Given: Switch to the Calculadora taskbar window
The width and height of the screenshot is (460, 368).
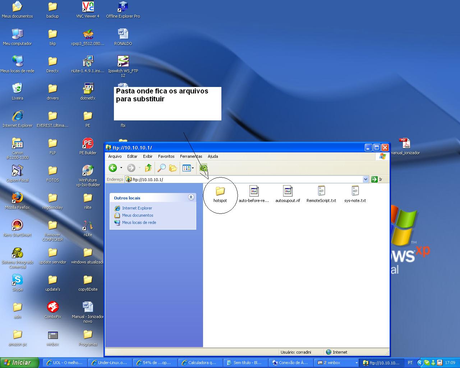Looking at the screenshot, I should click(x=200, y=363).
